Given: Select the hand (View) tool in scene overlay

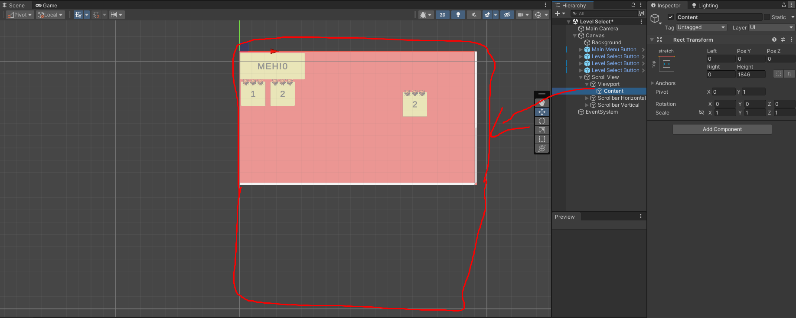Looking at the screenshot, I should tap(542, 103).
